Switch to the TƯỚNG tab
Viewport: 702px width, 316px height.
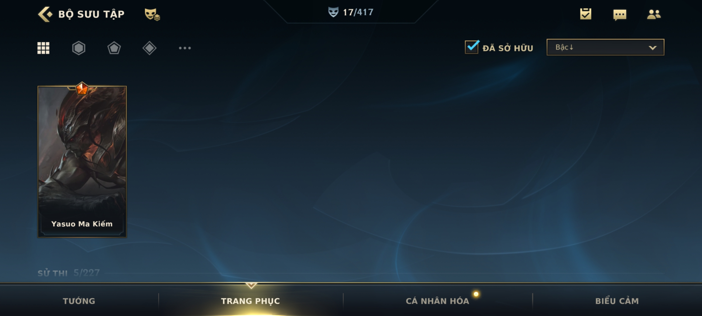pos(79,301)
